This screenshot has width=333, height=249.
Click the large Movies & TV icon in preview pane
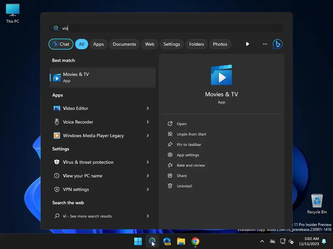pyautogui.click(x=221, y=75)
